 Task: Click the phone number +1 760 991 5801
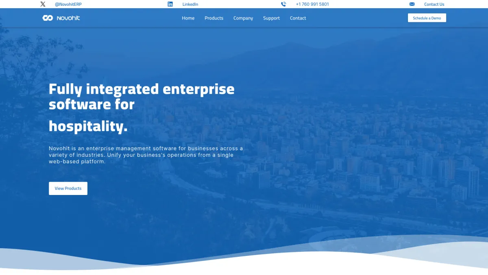click(312, 4)
